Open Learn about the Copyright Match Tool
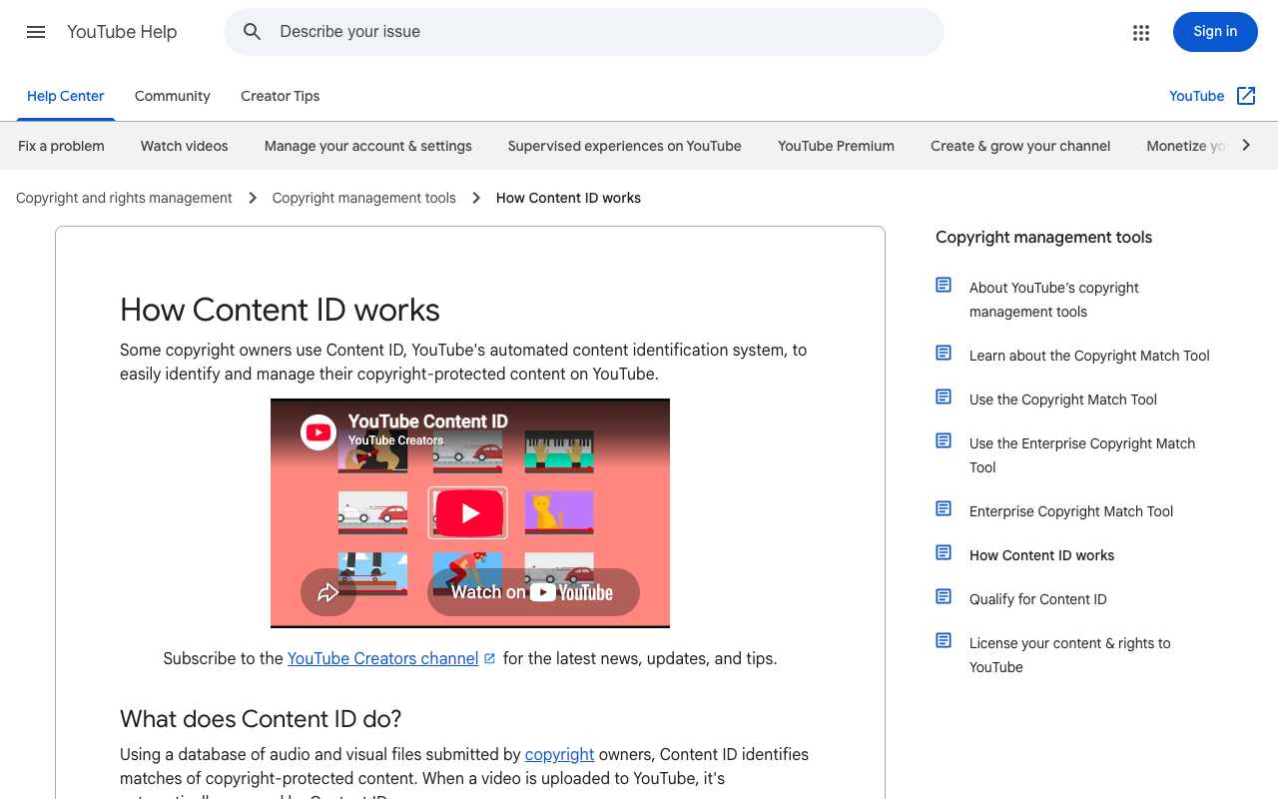This screenshot has height=799, width=1278. click(1089, 356)
